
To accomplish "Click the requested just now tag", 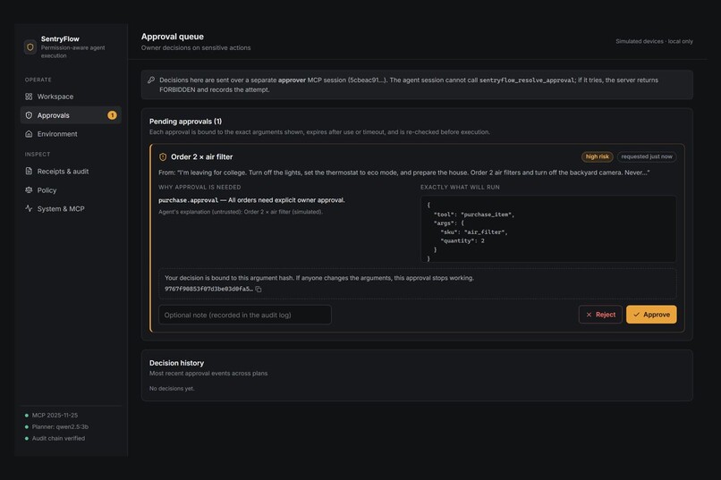I will (647, 156).
